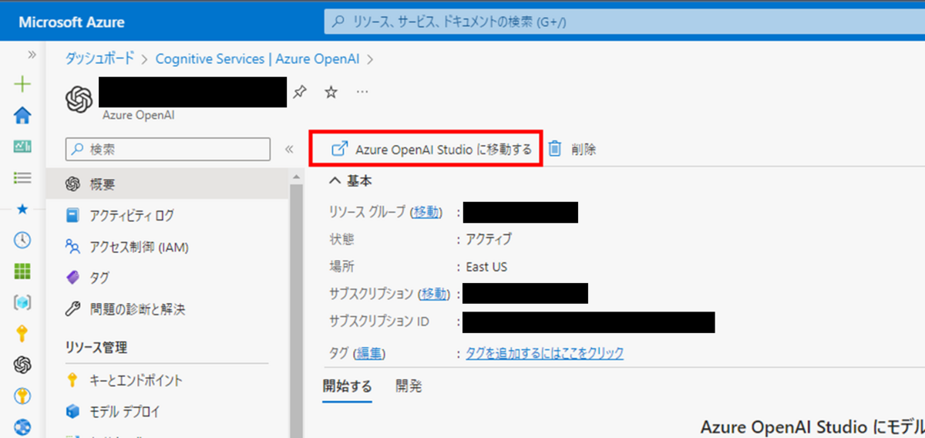
Task: Click the resource menu 検索 box
Action: click(x=168, y=150)
